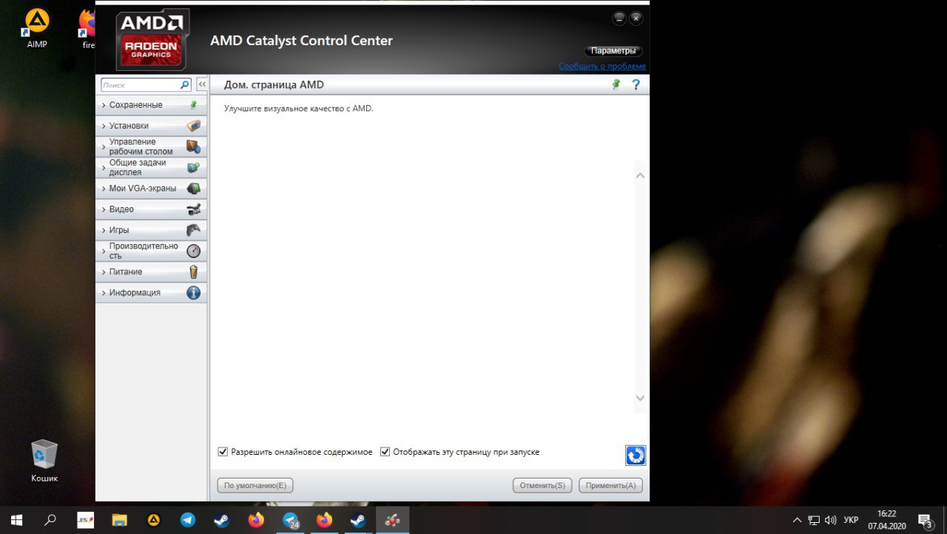Click the Мои VGA-экраны monitor icon
This screenshot has height=534, width=947.
pos(193,189)
